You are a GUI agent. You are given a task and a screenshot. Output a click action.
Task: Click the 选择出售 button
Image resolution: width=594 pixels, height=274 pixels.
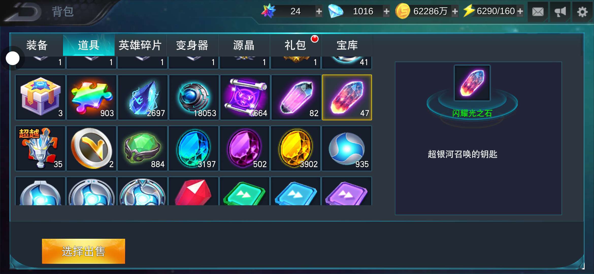coord(84,251)
